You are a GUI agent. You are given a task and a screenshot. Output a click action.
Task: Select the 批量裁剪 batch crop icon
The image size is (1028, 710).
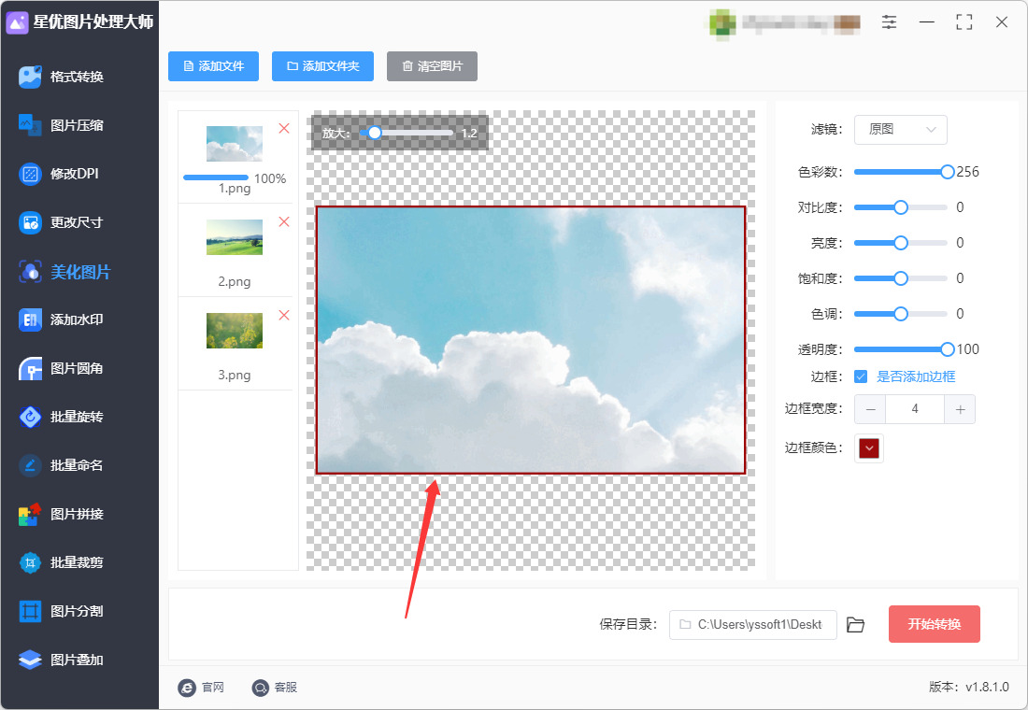(30, 562)
